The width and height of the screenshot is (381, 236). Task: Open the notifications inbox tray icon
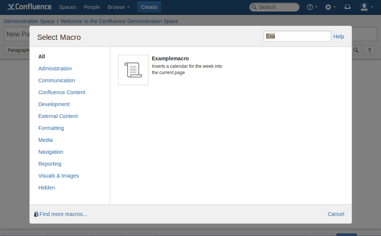coord(348,7)
